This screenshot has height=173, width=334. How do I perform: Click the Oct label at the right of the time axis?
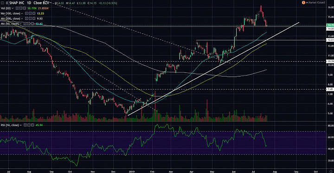pos(316,171)
